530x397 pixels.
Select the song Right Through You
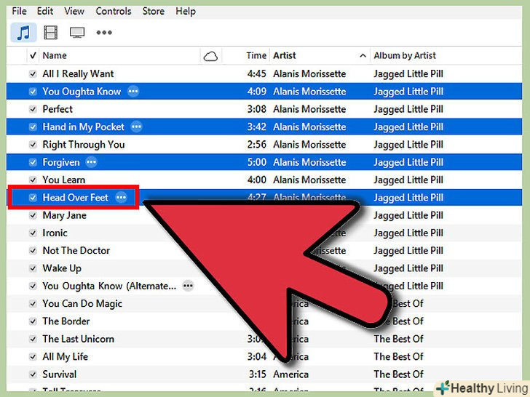pos(84,145)
